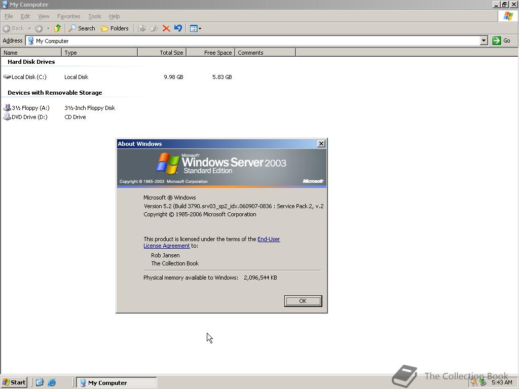Click the 'DVD Drive (D:)' name text
The width and height of the screenshot is (519, 389).
click(x=29, y=117)
